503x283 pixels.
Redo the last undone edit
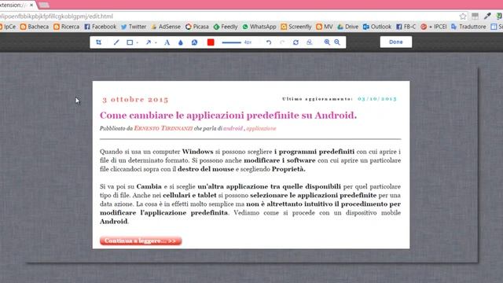[282, 42]
